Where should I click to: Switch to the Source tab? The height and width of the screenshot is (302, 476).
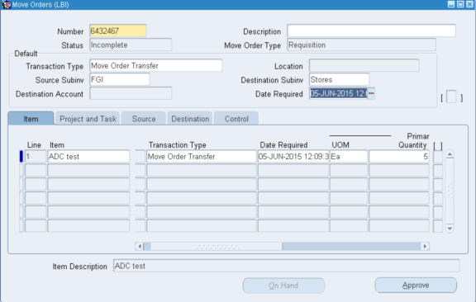point(144,119)
